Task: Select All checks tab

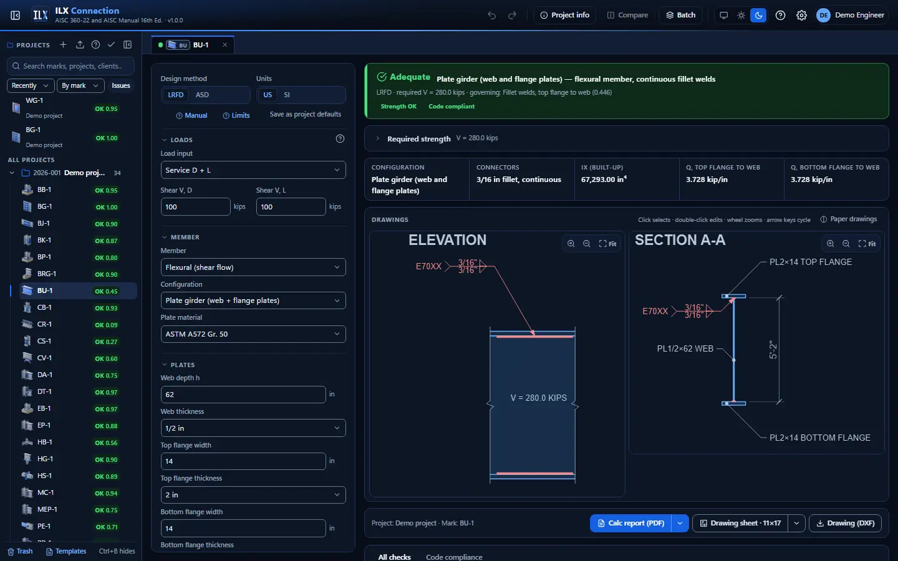Action: pos(394,557)
